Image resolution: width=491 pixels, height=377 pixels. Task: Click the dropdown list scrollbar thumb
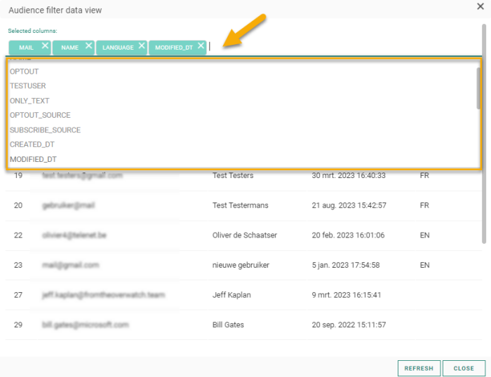coord(479,88)
